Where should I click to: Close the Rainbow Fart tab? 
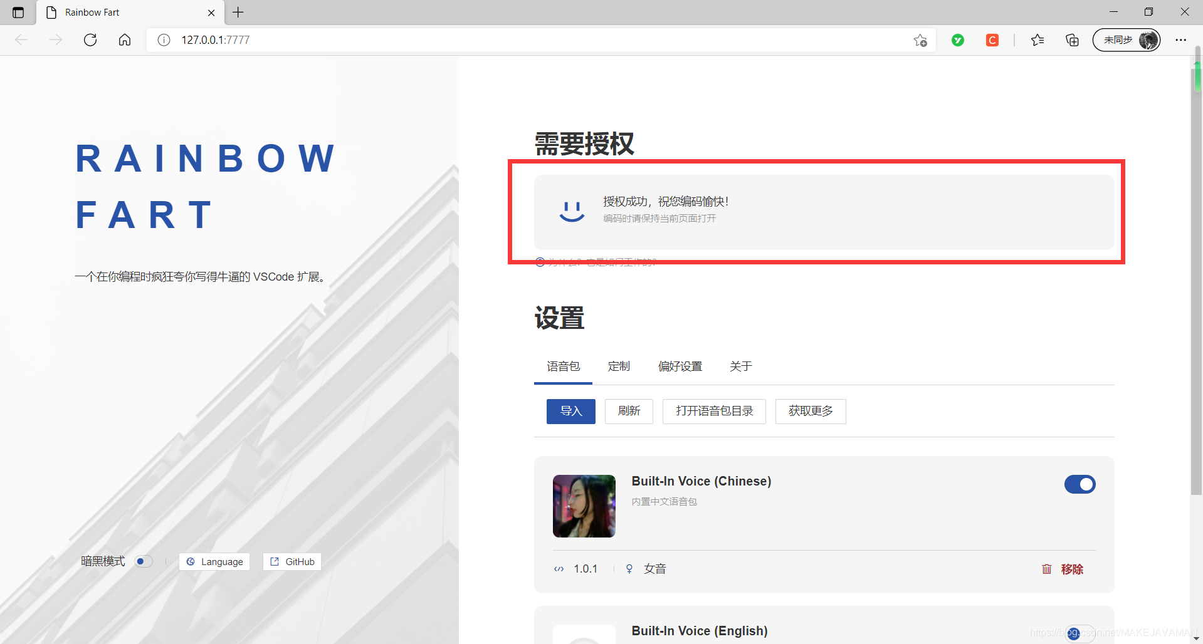point(211,13)
